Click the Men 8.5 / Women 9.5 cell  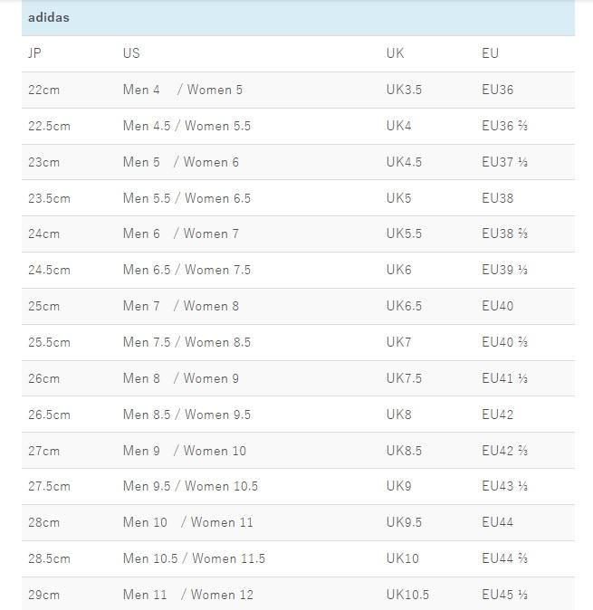[x=187, y=415]
